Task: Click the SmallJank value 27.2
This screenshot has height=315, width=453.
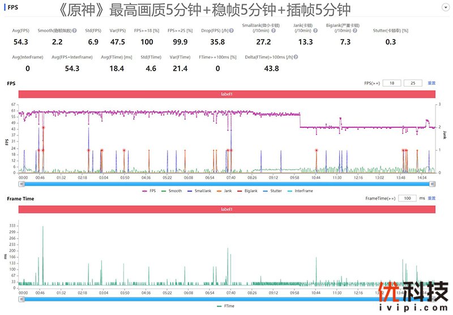Action: point(263,42)
